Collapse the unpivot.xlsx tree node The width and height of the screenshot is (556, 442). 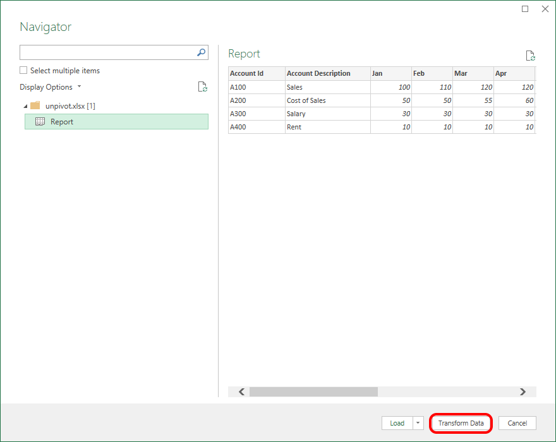pyautogui.click(x=25, y=106)
